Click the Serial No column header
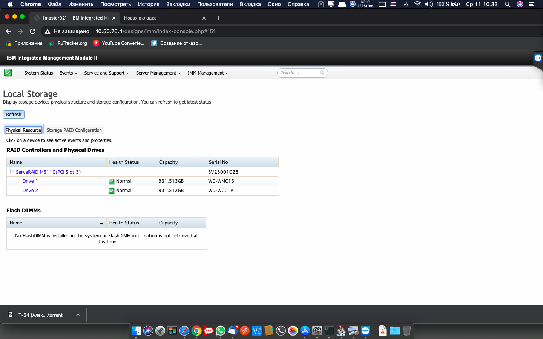This screenshot has width=543, height=339. coord(242,162)
